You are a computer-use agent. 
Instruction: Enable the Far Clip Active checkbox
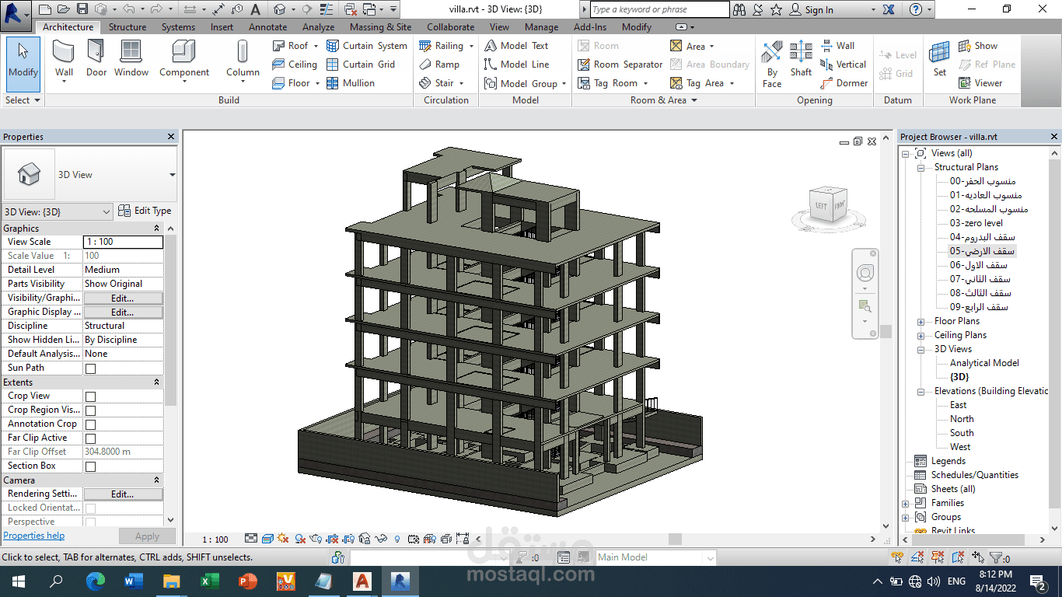tap(90, 438)
